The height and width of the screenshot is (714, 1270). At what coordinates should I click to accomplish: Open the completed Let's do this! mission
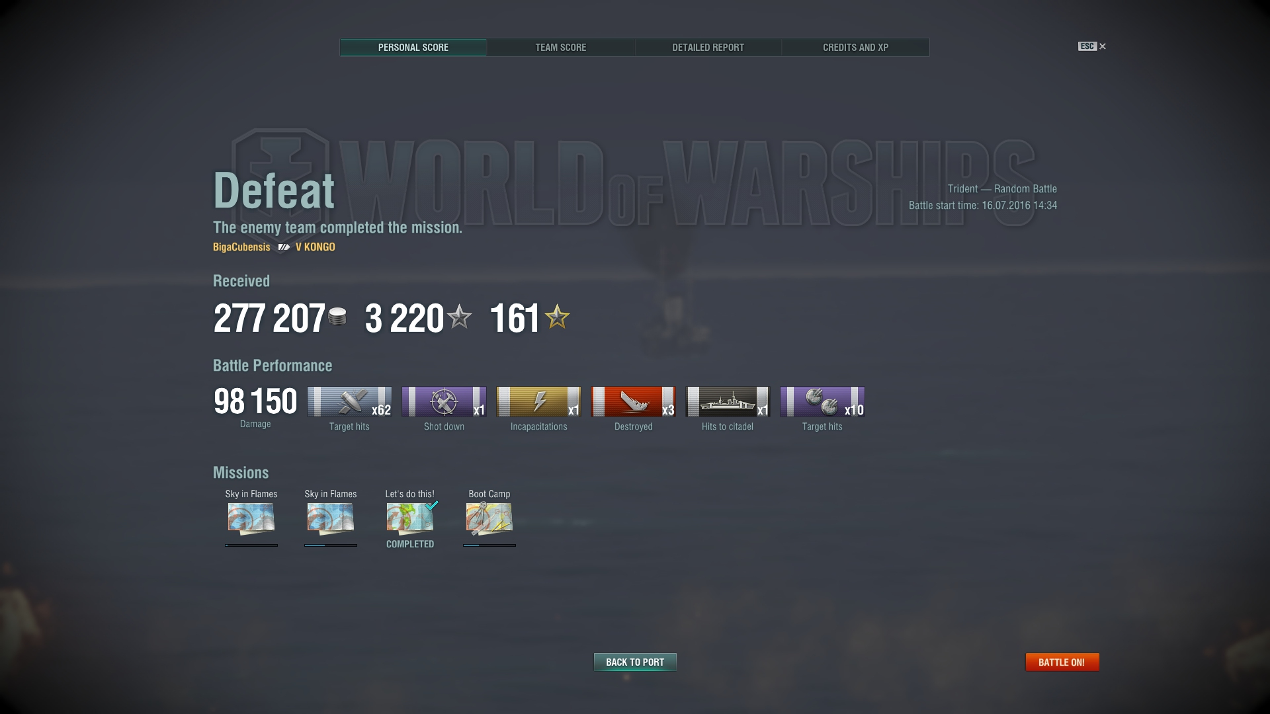click(410, 518)
